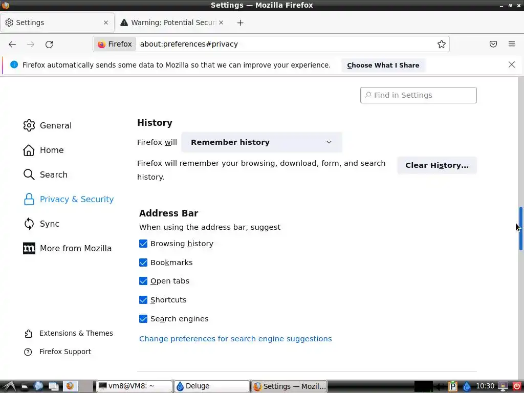Viewport: 524px width, 393px height.
Task: Open the Firefox hamburger application menu
Action: [512, 44]
